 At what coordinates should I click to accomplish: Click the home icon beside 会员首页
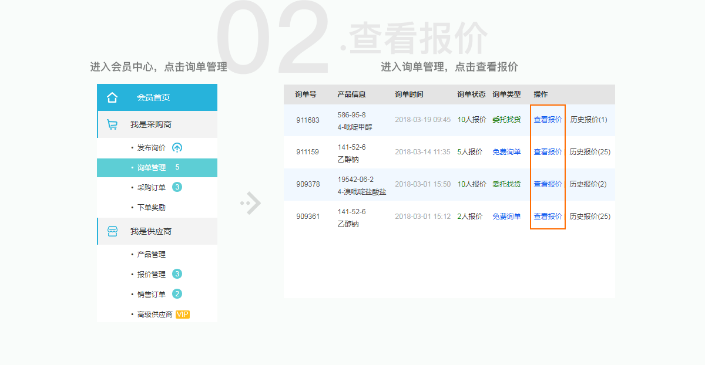112,97
